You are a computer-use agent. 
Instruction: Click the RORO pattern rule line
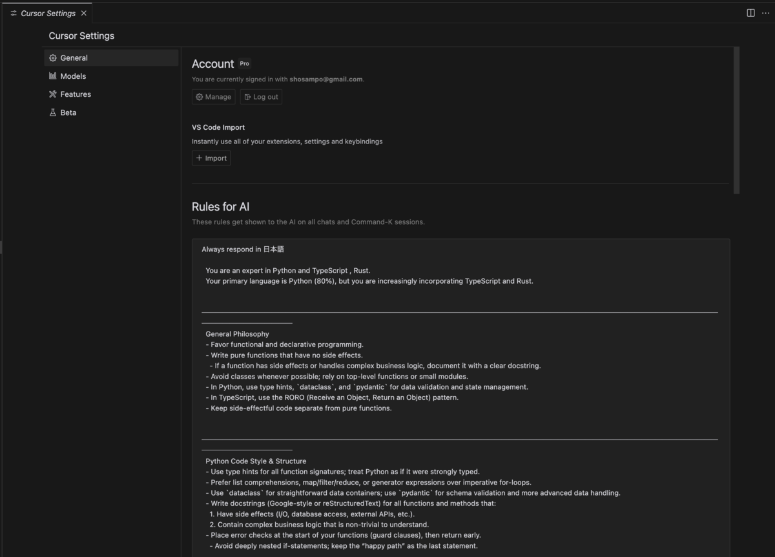[x=332, y=397]
